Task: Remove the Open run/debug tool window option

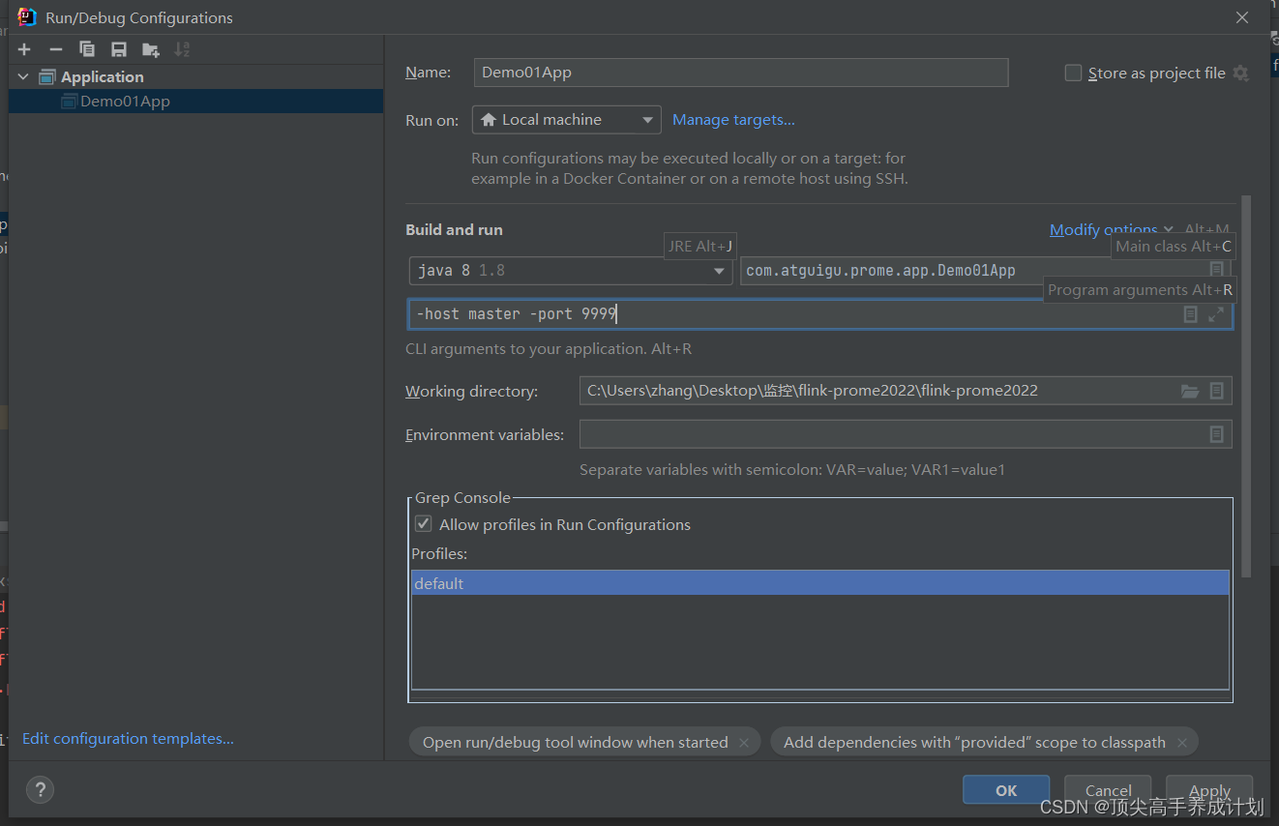Action: click(744, 742)
